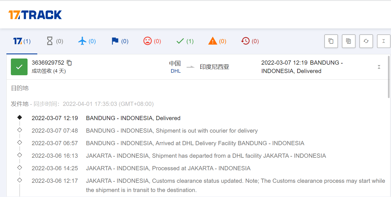The height and width of the screenshot is (197, 391).
Task: Filter by Alert warning triangle status
Action: [217, 42]
